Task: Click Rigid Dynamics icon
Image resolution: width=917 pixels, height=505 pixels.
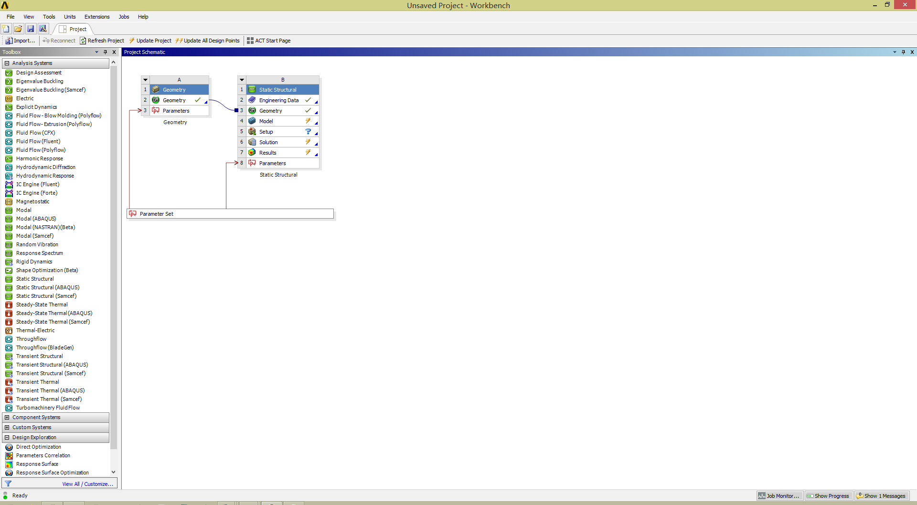Action: coord(9,262)
